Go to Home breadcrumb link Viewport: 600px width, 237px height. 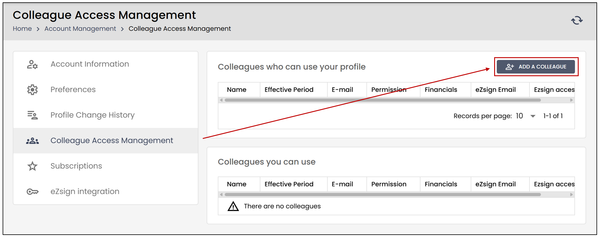[x=22, y=29]
